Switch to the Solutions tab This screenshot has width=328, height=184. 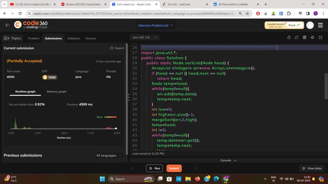pyautogui.click(x=73, y=38)
